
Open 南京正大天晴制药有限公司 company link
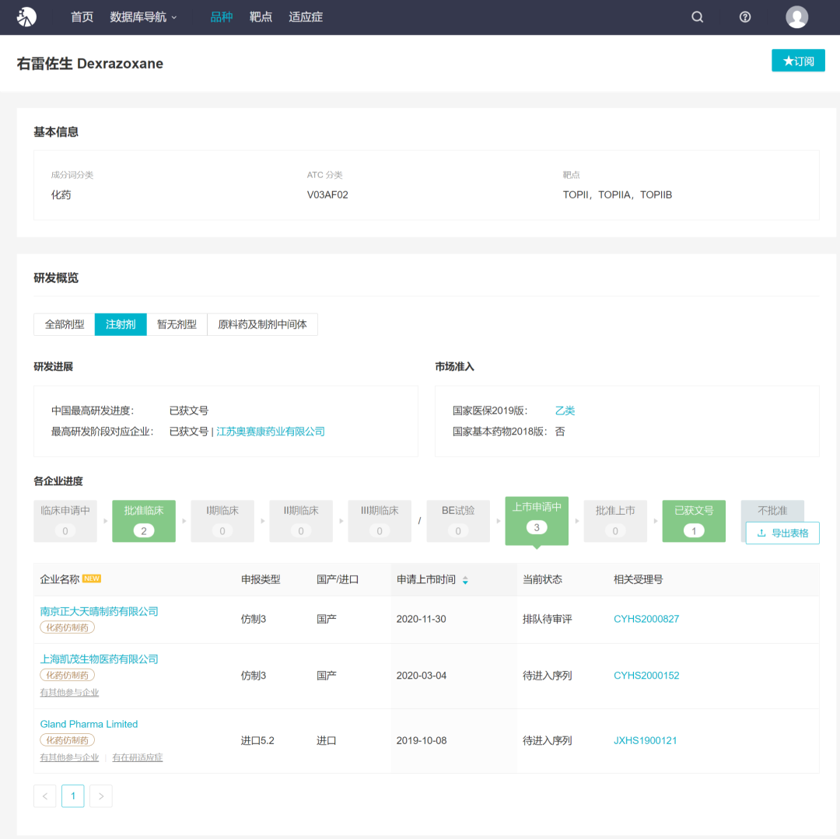[x=99, y=611]
